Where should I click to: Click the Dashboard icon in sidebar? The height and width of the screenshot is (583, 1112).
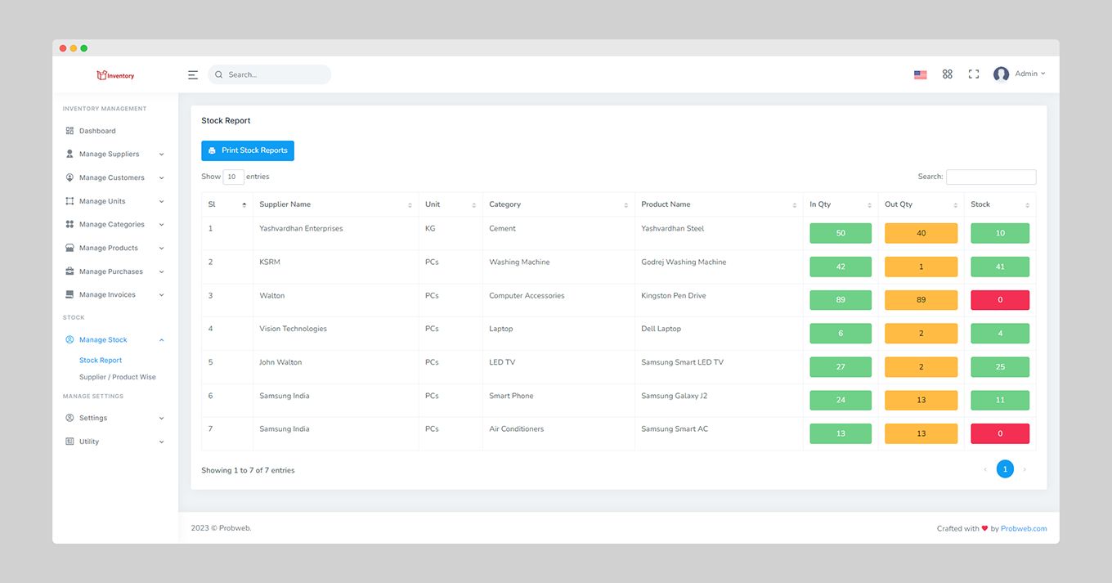(x=69, y=131)
